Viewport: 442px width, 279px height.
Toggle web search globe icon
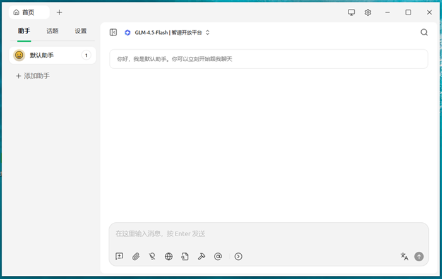pos(169,256)
